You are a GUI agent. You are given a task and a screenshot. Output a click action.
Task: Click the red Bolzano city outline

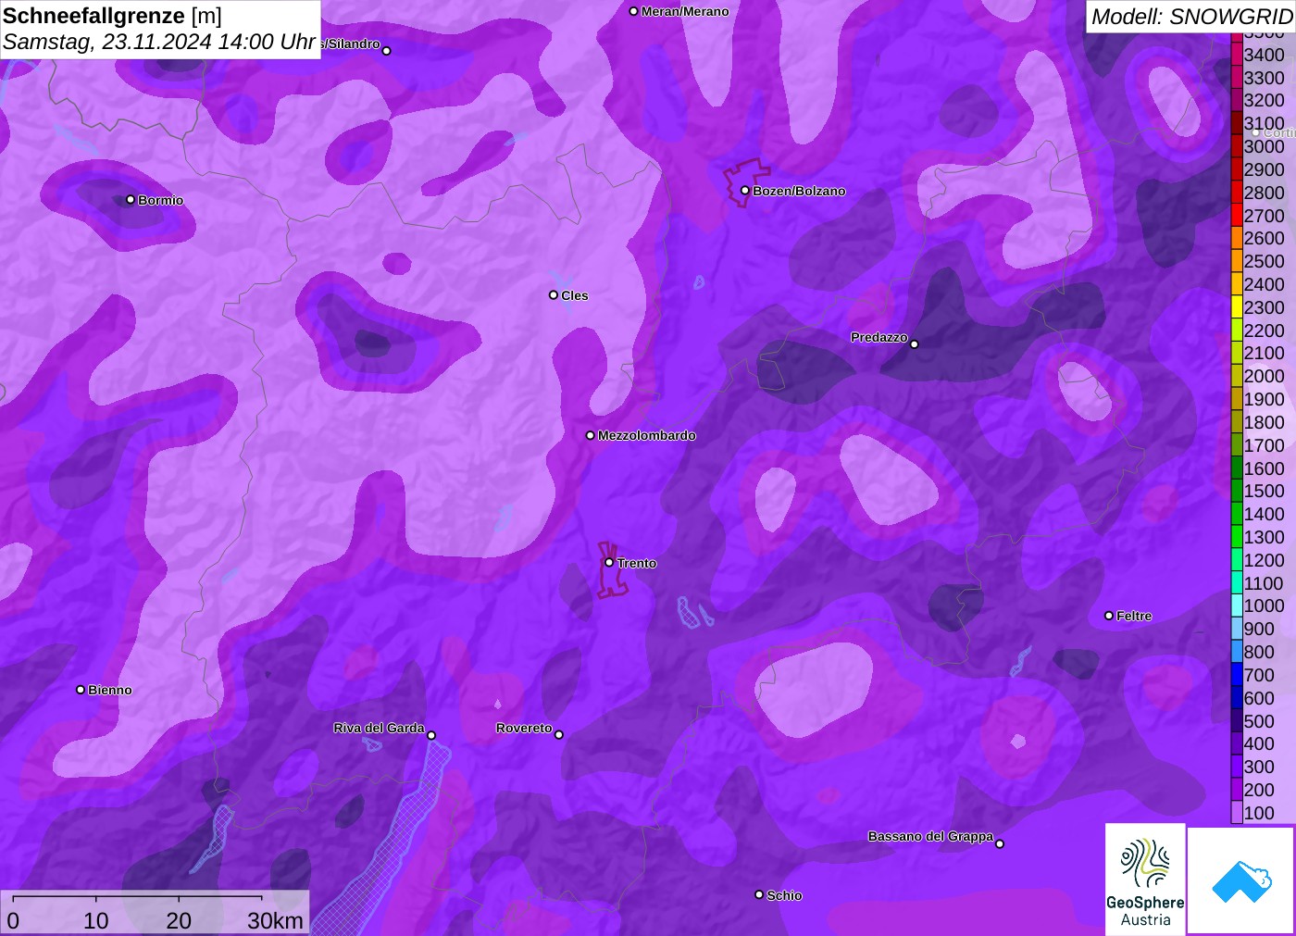[746, 182]
